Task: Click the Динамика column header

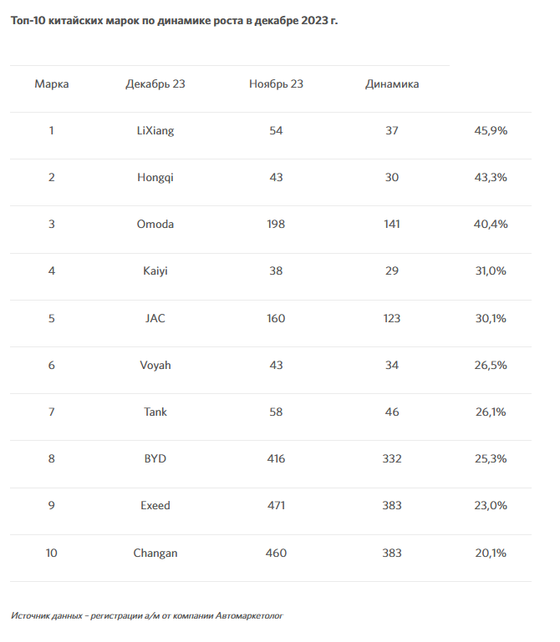Action: [392, 84]
